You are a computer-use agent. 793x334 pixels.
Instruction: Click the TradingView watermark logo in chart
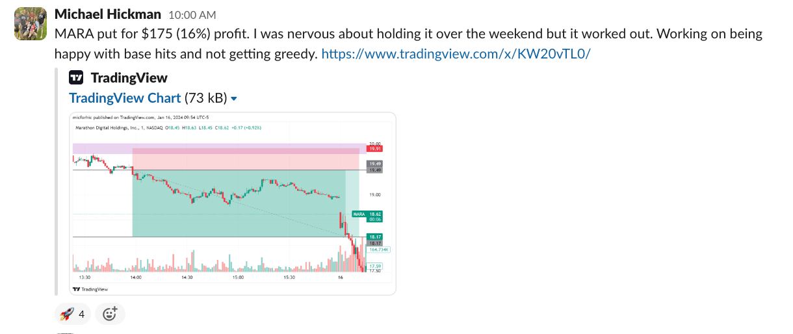point(90,289)
